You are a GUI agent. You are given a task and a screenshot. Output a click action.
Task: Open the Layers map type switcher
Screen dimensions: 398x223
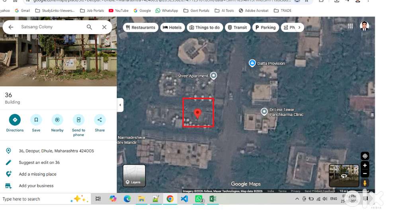coord(134,176)
